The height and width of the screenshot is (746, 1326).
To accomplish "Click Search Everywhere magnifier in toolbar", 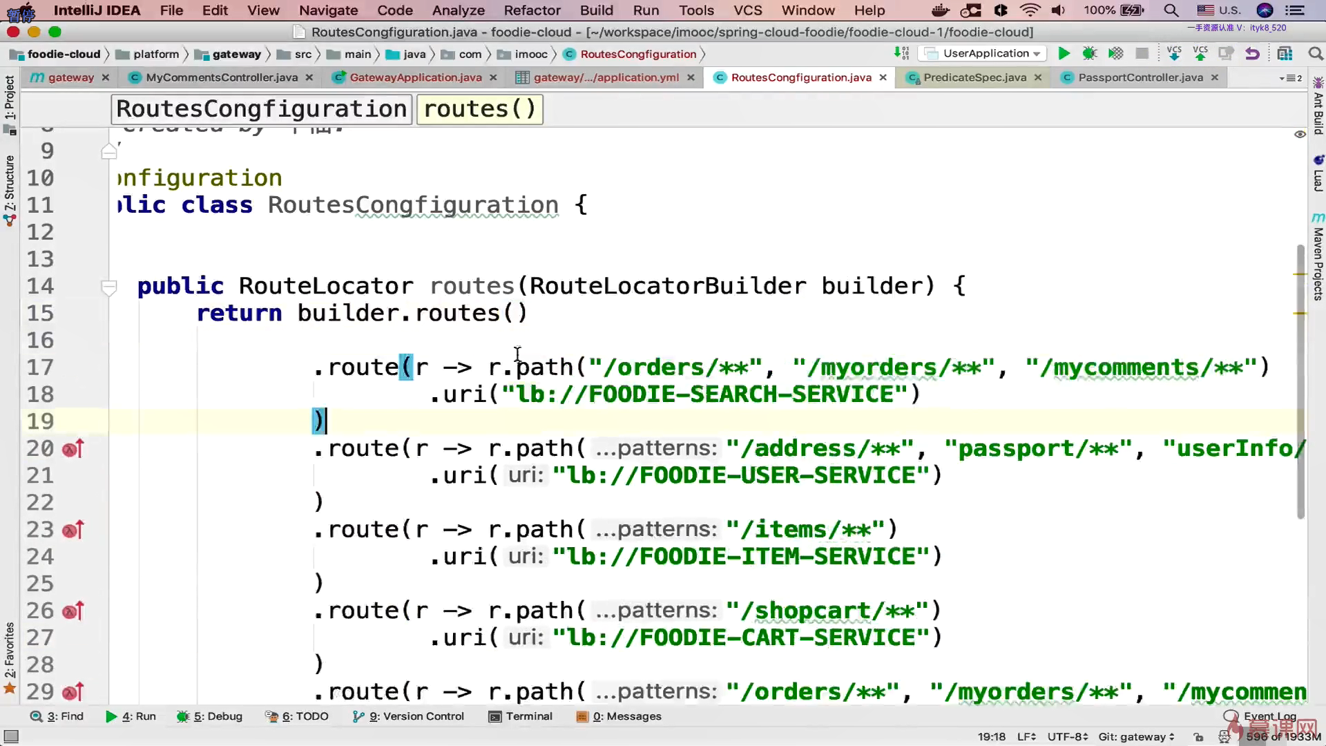I will click(1315, 54).
